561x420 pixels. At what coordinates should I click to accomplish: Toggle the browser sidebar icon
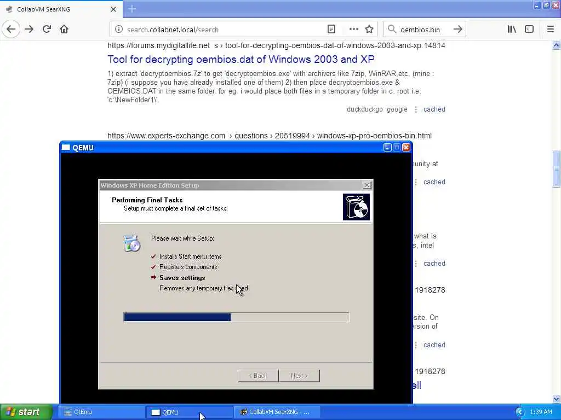point(529,30)
